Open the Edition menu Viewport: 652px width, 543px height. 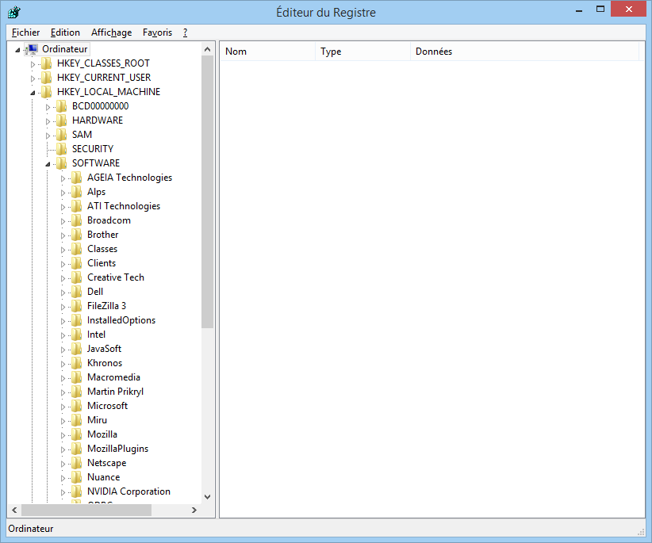pyautogui.click(x=65, y=33)
